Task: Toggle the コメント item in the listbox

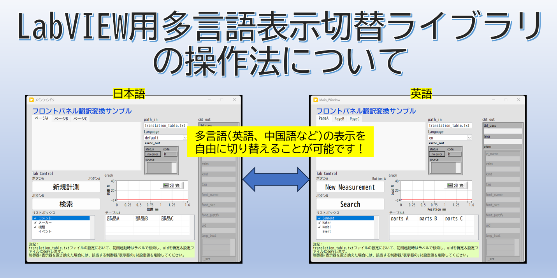Action: pyautogui.click(x=45, y=218)
